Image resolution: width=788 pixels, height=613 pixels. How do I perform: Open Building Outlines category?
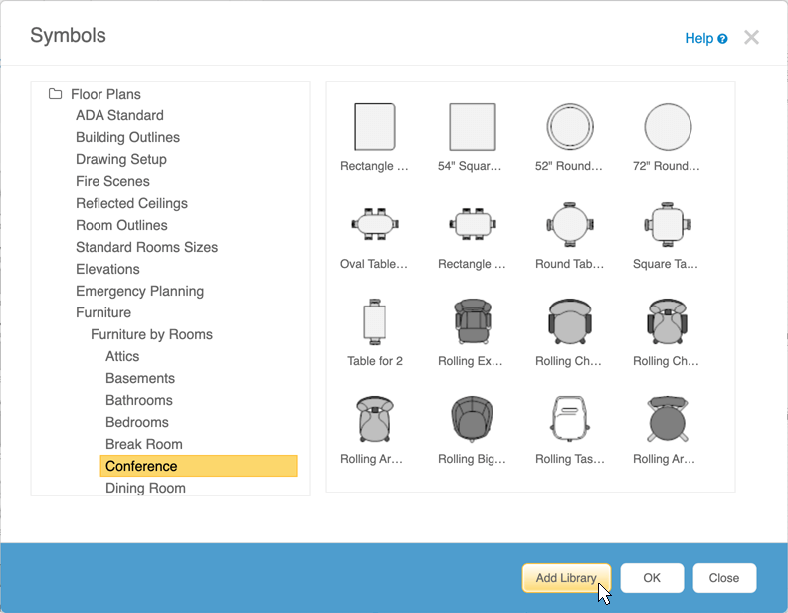[127, 137]
